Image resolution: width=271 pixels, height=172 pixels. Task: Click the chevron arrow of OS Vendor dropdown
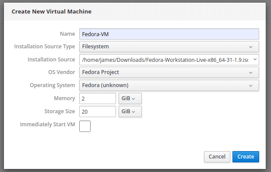(250, 73)
